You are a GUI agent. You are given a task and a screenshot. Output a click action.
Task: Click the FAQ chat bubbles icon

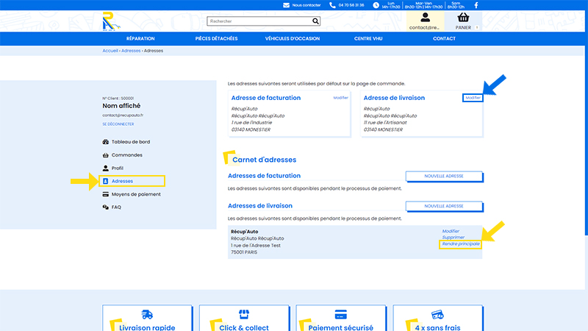(105, 207)
